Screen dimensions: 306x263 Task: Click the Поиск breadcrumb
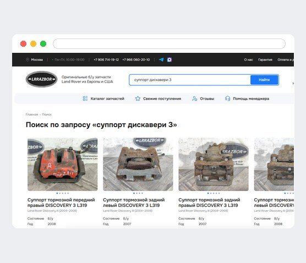click(x=47, y=114)
